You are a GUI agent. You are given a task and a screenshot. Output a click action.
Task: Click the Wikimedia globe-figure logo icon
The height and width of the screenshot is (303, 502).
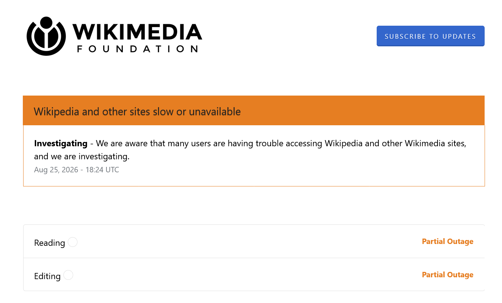tap(46, 36)
